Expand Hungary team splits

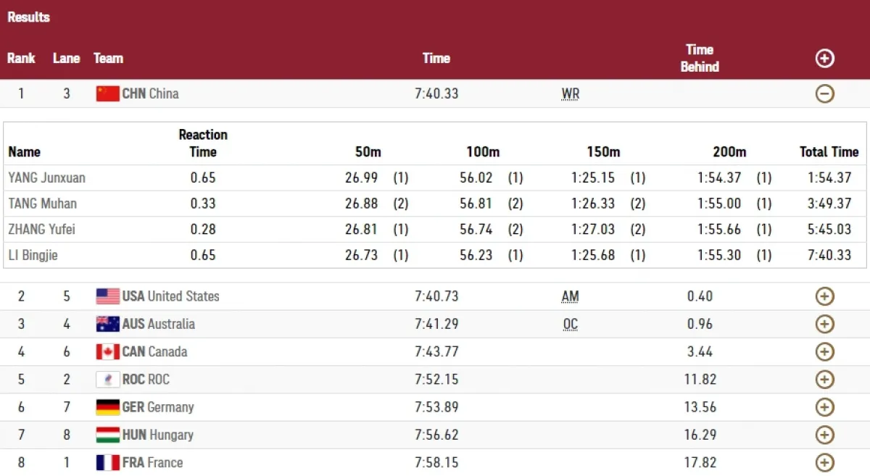point(825,435)
